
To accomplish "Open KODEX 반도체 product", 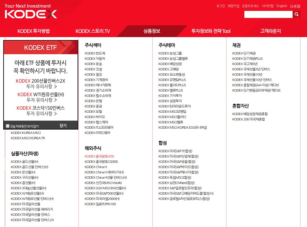I will pos(95,53).
